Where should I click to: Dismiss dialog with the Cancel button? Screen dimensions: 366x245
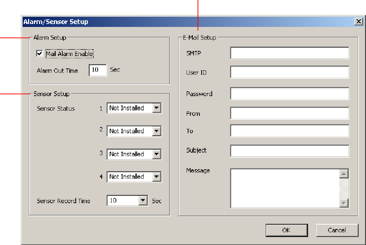(337, 230)
